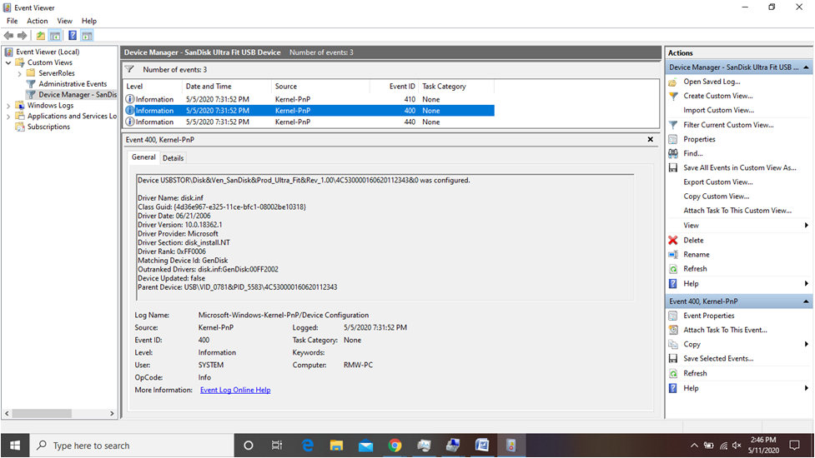The image size is (815, 458).
Task: Click the Windows Start button
Action: (15, 446)
